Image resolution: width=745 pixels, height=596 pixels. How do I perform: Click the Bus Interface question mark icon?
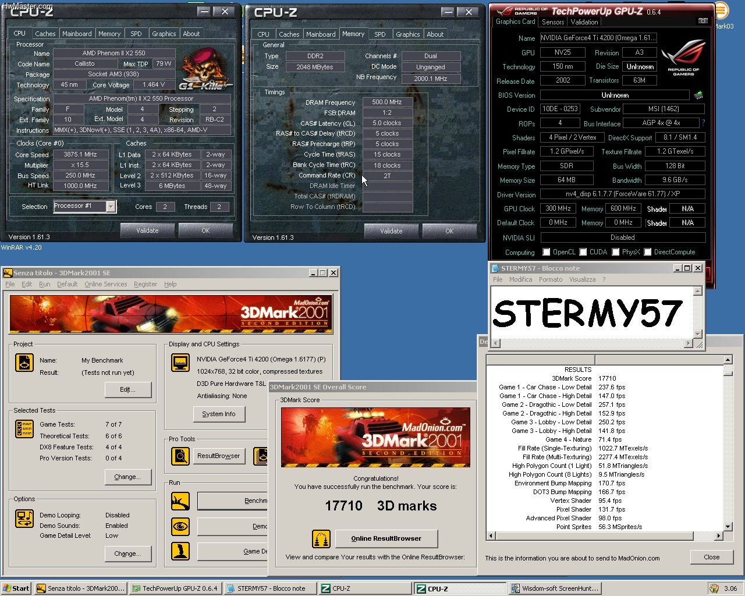tap(703, 123)
